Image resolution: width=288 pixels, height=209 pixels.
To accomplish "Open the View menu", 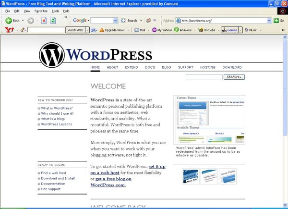I will [x=27, y=11].
